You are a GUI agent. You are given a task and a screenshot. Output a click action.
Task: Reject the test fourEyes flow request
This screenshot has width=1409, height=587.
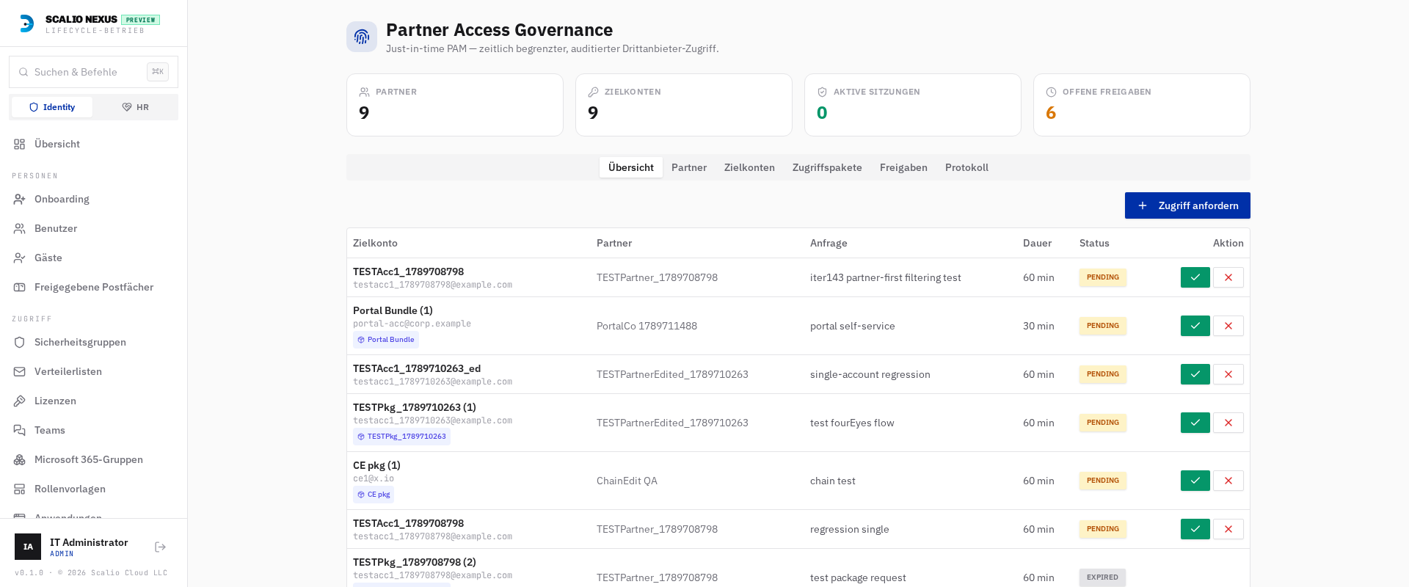pyautogui.click(x=1228, y=423)
